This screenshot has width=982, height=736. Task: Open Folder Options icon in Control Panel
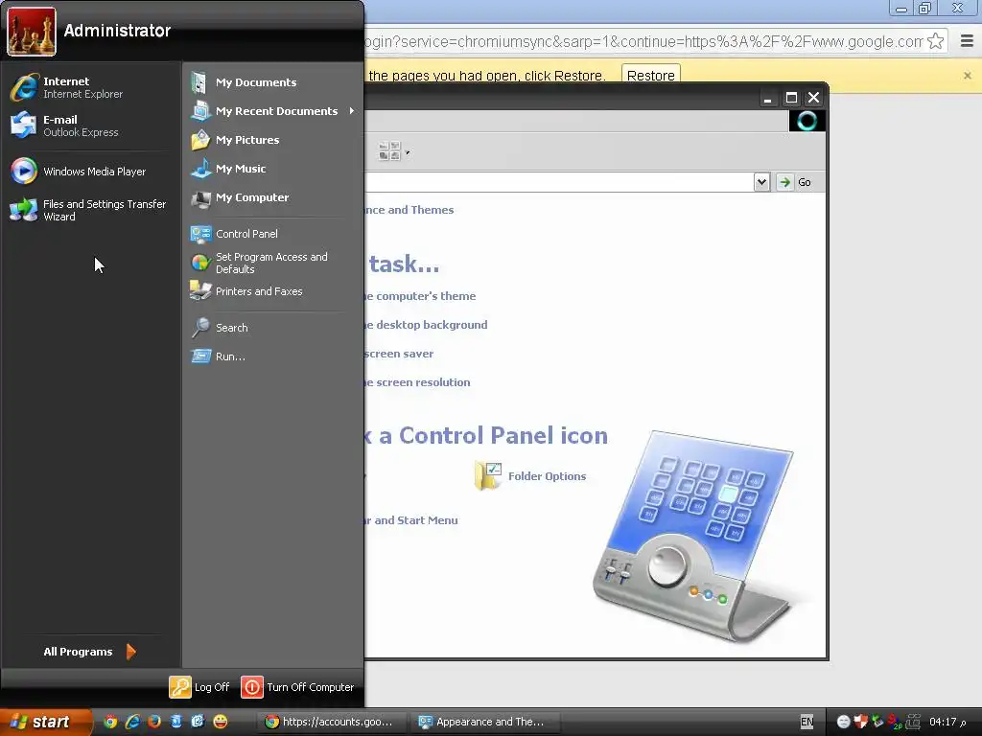529,476
